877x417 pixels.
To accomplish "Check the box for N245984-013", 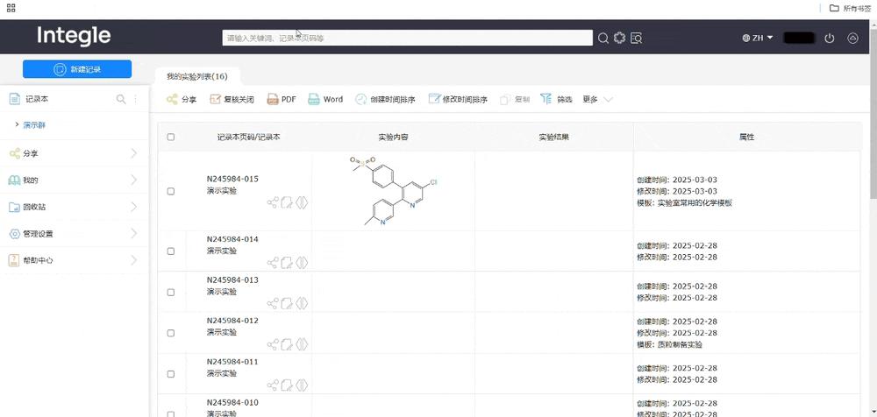I will 171,292.
